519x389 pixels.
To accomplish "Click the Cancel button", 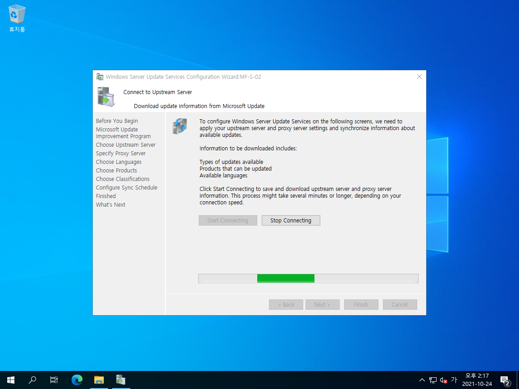I will click(x=400, y=305).
